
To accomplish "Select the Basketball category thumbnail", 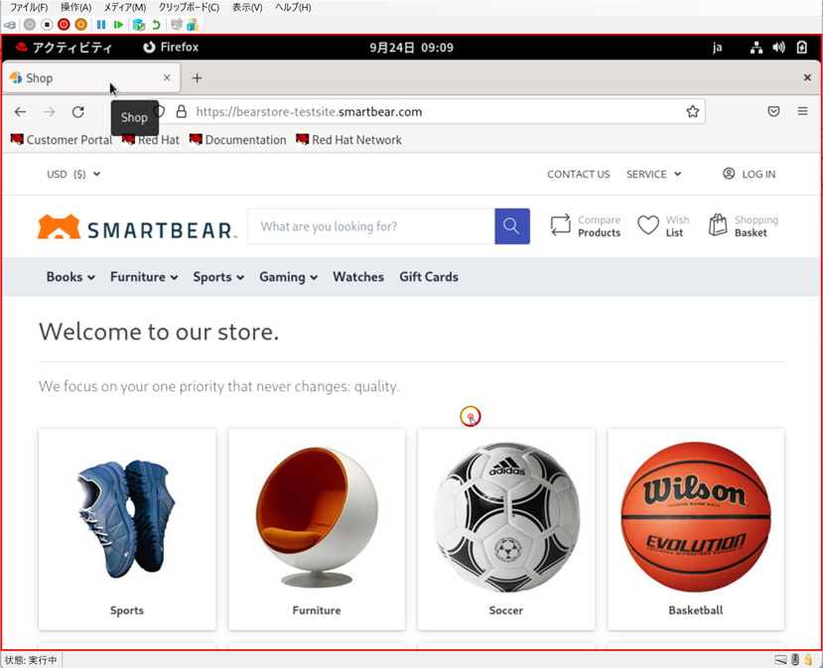I will [x=695, y=529].
